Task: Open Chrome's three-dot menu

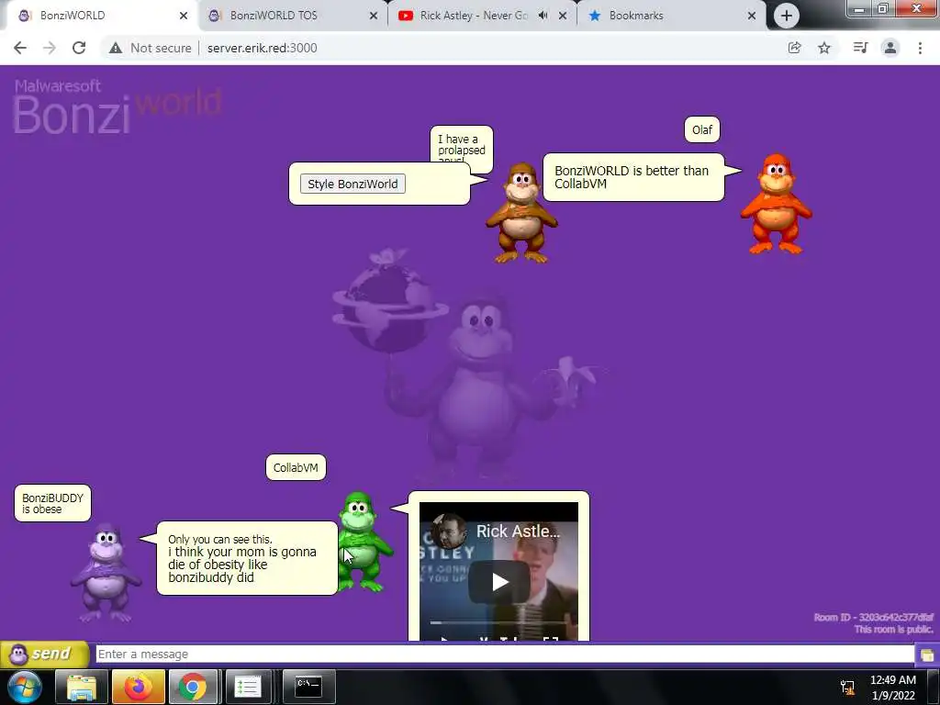Action: click(x=920, y=48)
